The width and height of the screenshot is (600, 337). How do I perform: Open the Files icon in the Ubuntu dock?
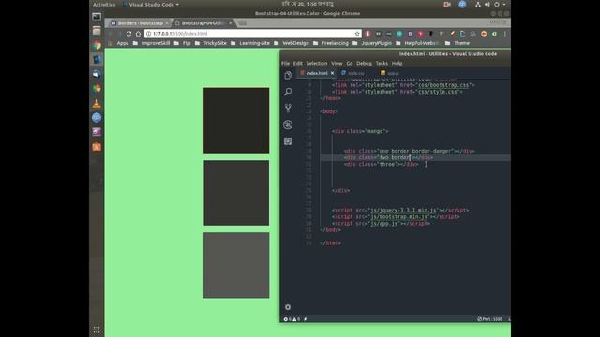97,31
